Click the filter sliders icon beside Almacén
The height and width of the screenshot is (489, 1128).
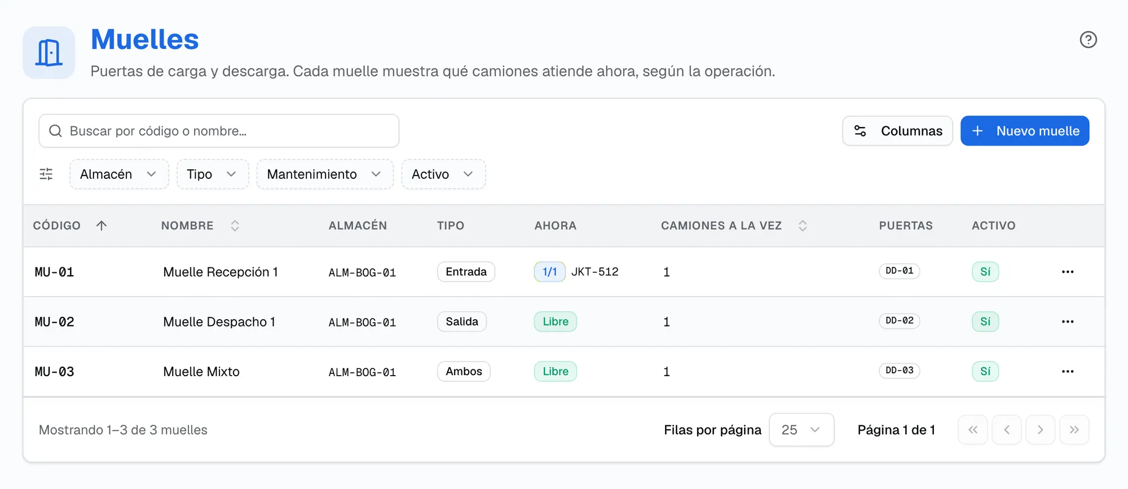coord(46,174)
